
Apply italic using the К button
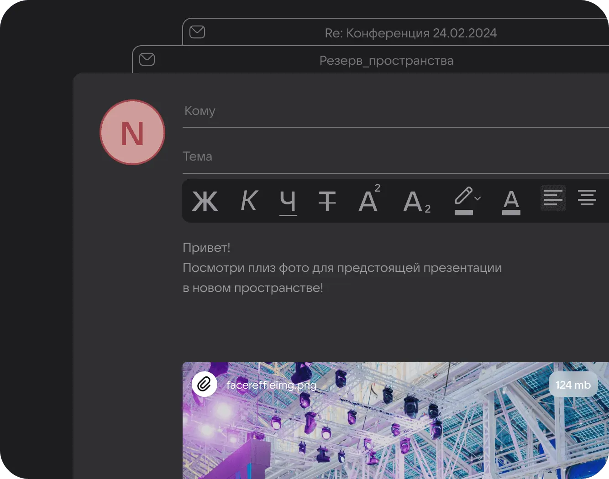(x=249, y=200)
